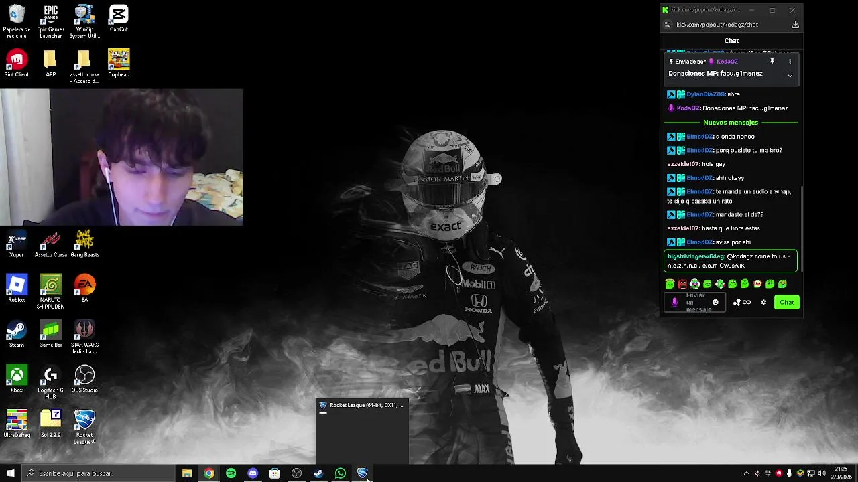Image resolution: width=858 pixels, height=482 pixels.
Task: Select the Naruto Shippuden desktop icon
Action: point(50,292)
